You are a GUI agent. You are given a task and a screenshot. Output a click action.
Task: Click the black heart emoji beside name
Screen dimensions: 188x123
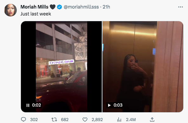(53, 7)
